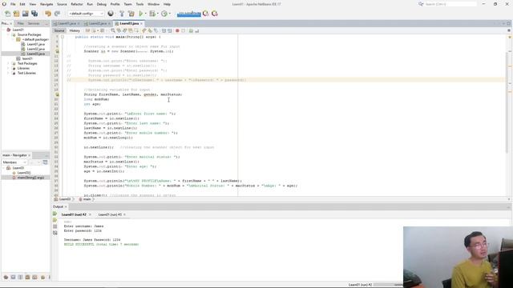The image size is (513, 288).
Task: Click the New Project toolbar icon
Action: (x=16, y=14)
